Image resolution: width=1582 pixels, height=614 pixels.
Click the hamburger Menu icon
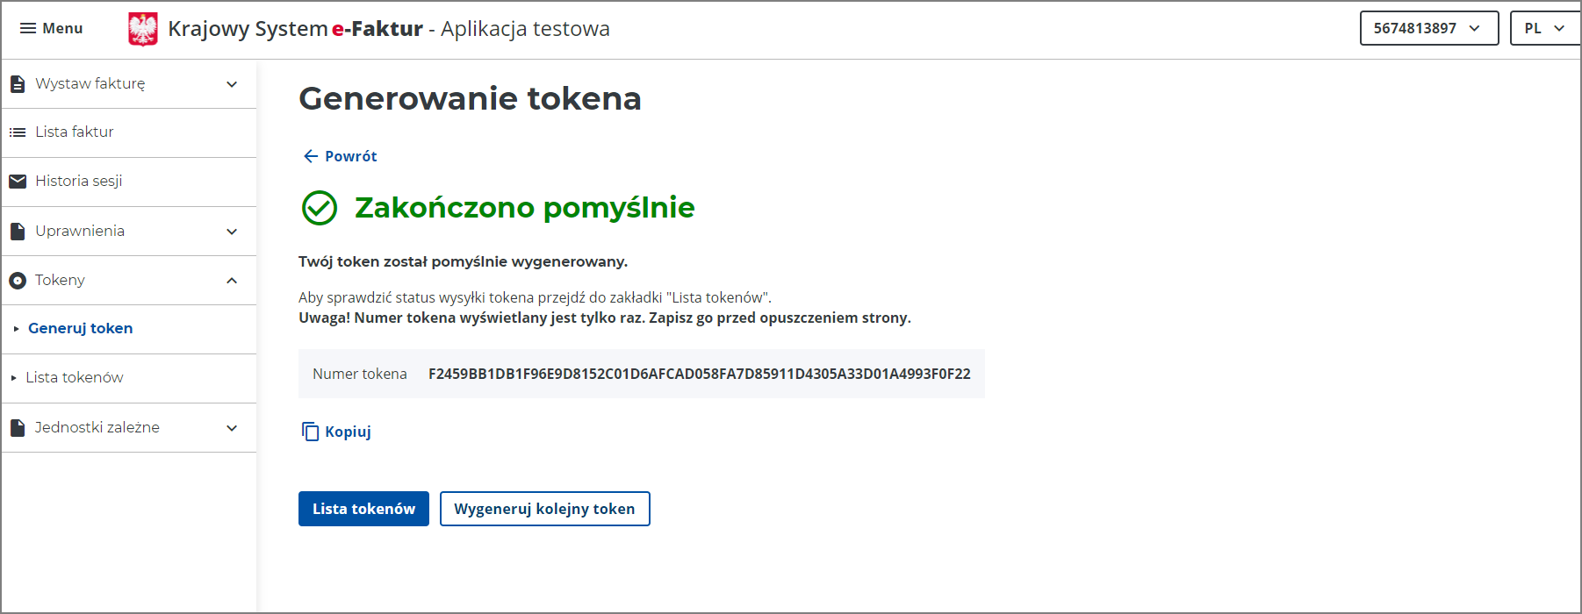(x=28, y=28)
